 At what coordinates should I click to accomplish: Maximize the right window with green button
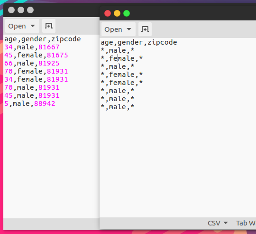(127, 13)
